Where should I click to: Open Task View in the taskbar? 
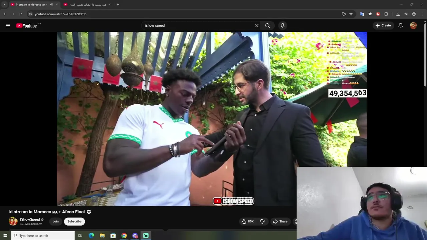(80, 236)
